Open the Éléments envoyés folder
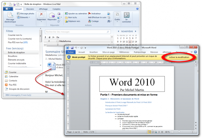The image size is (202, 138). 16,60
